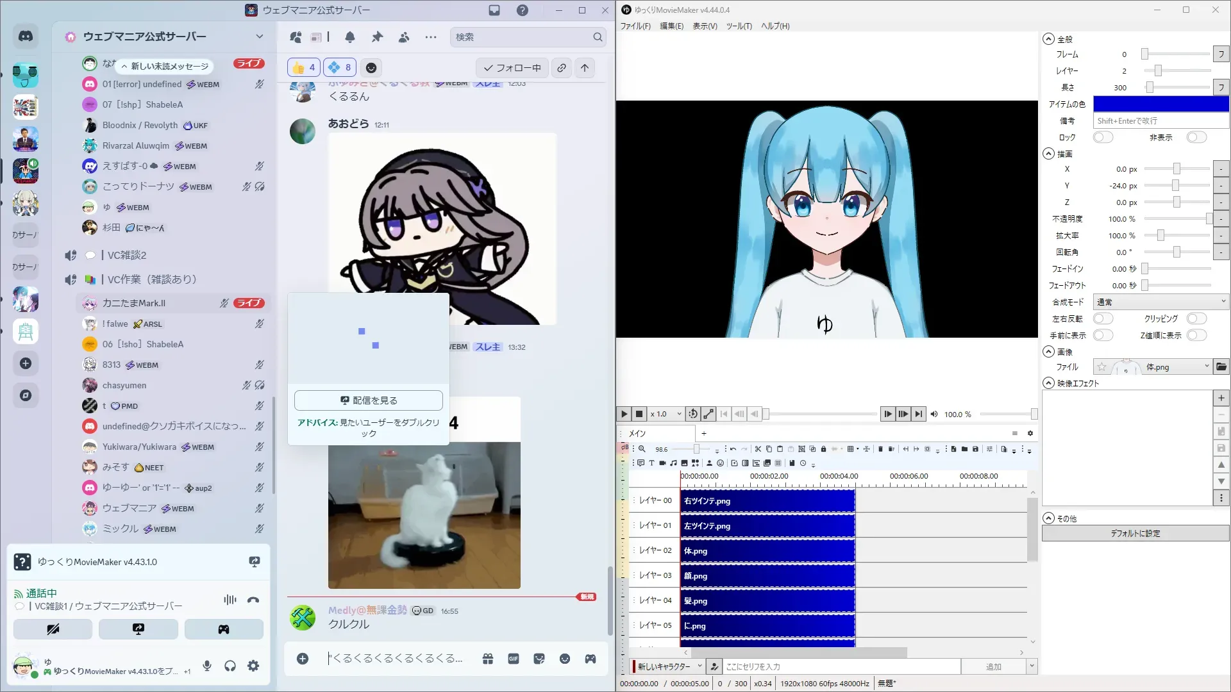The height and width of the screenshot is (692, 1231).
Task: Open the ファイル(F) menu
Action: click(635, 26)
